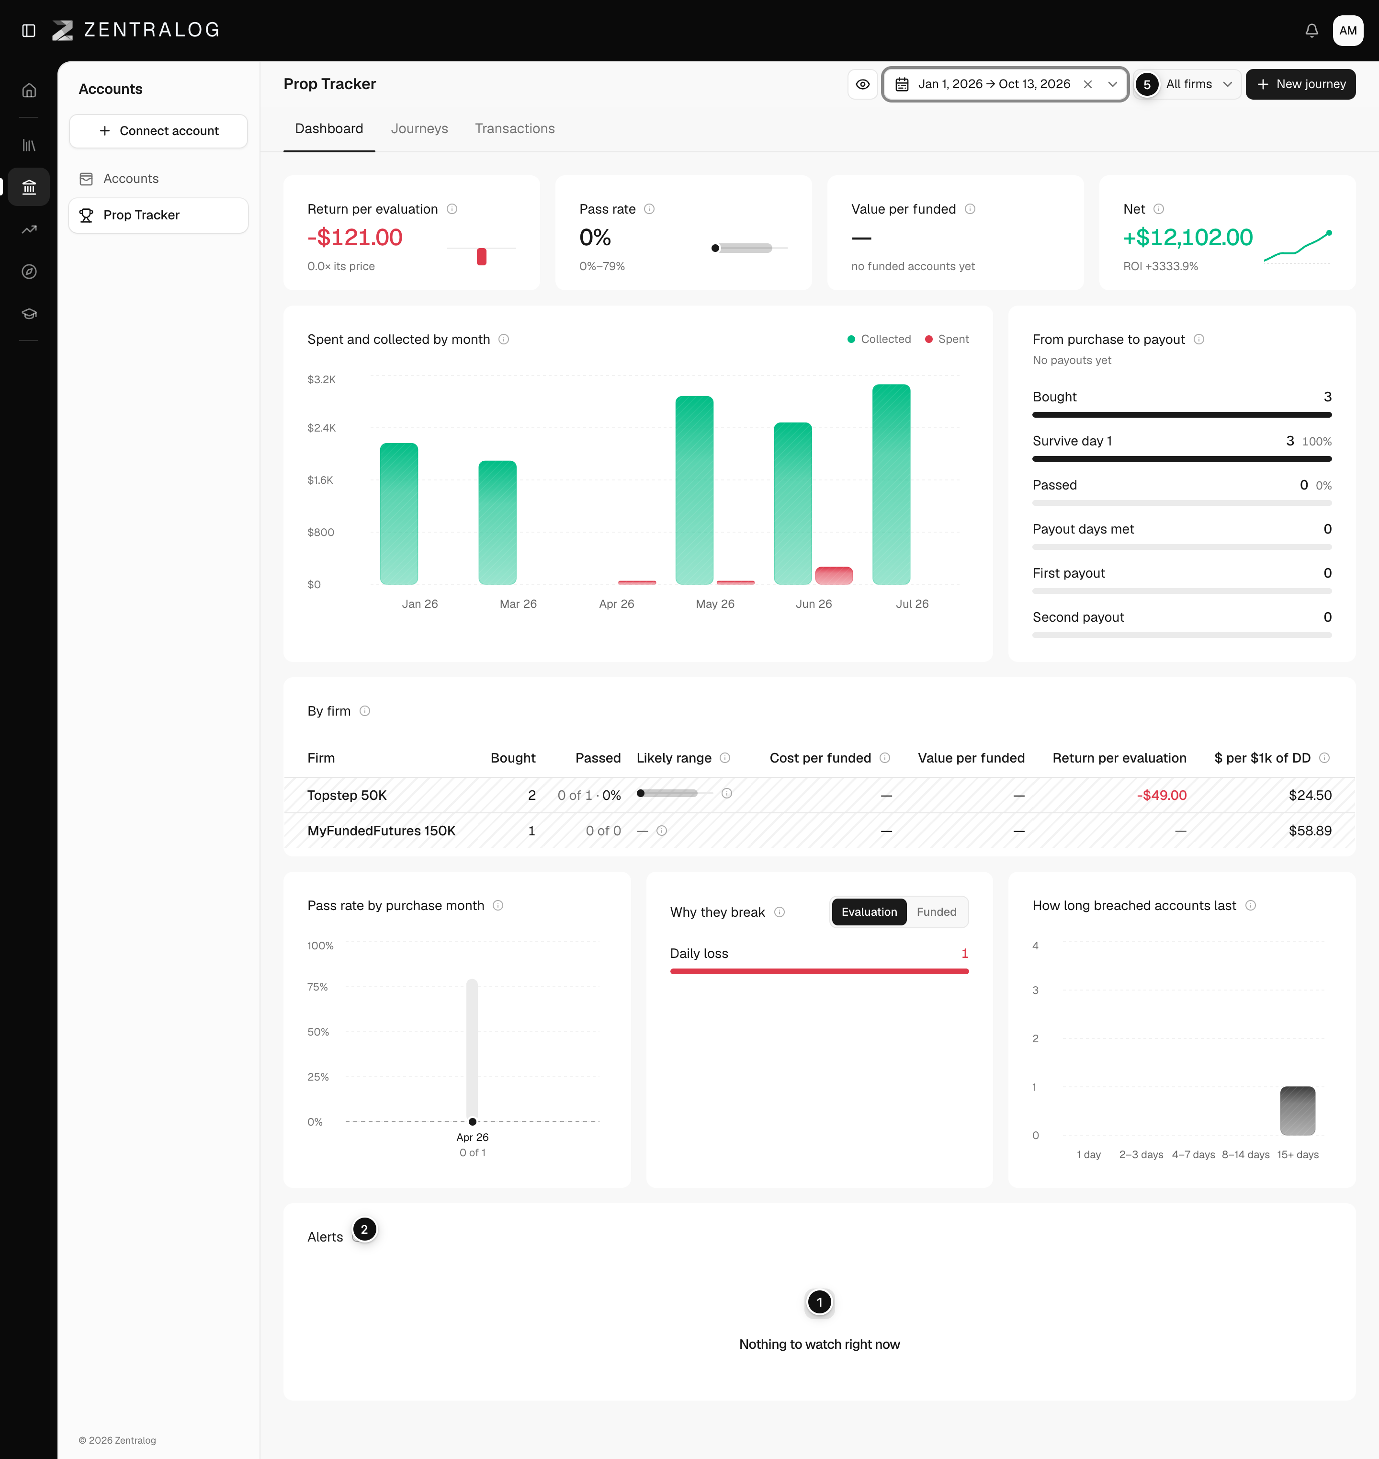Show info for Spent and collected chart
The height and width of the screenshot is (1459, 1379).
click(504, 339)
